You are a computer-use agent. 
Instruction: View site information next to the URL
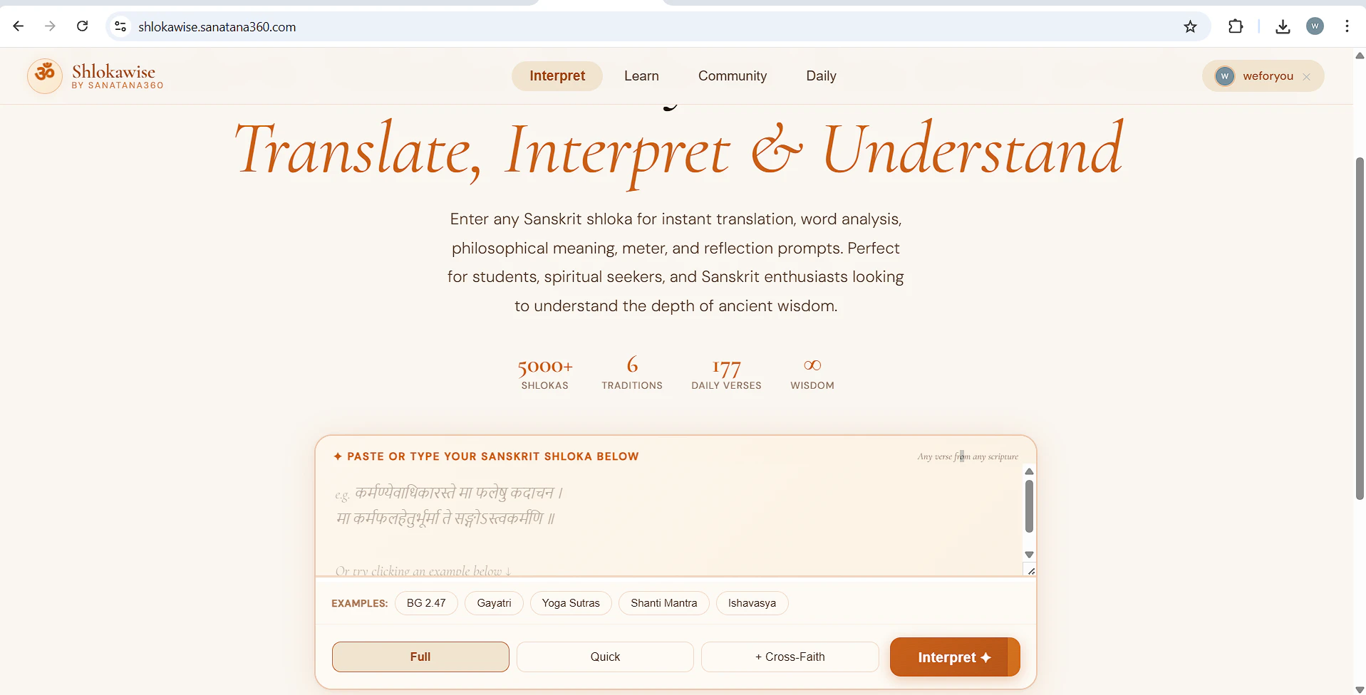click(120, 26)
